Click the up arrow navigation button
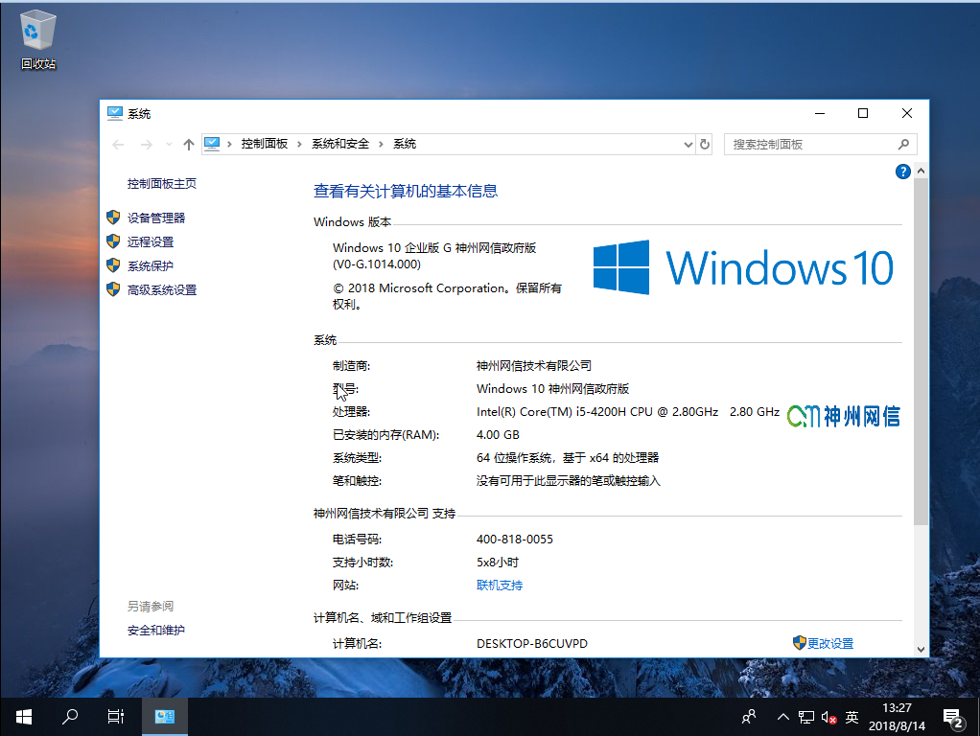 click(188, 145)
